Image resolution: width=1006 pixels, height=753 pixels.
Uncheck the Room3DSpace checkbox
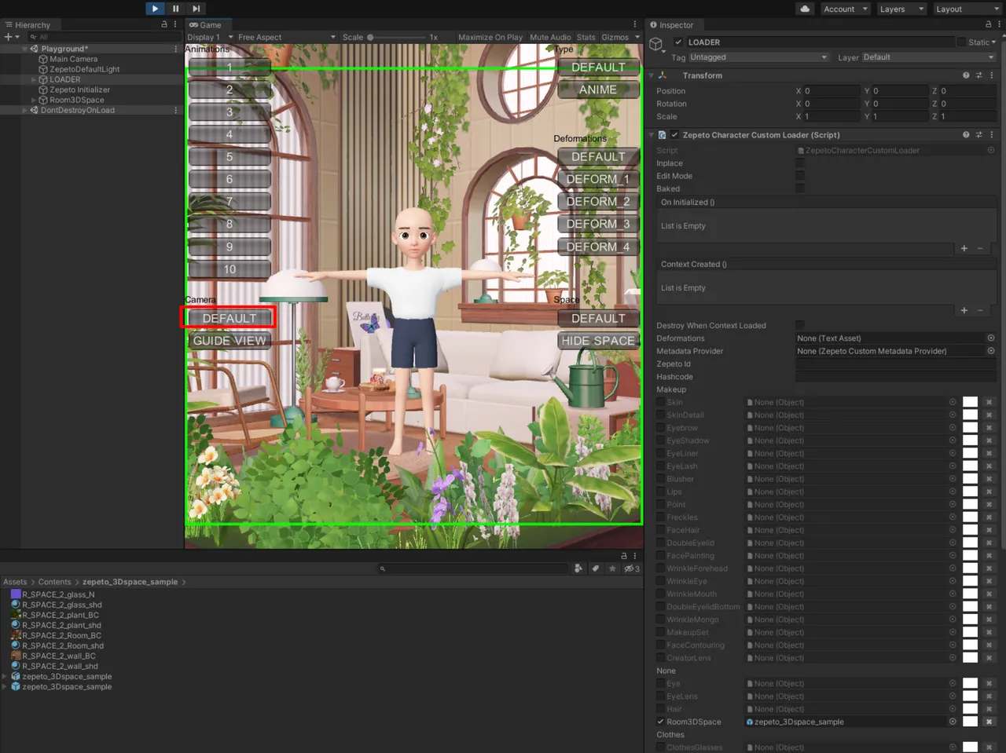[x=660, y=722]
